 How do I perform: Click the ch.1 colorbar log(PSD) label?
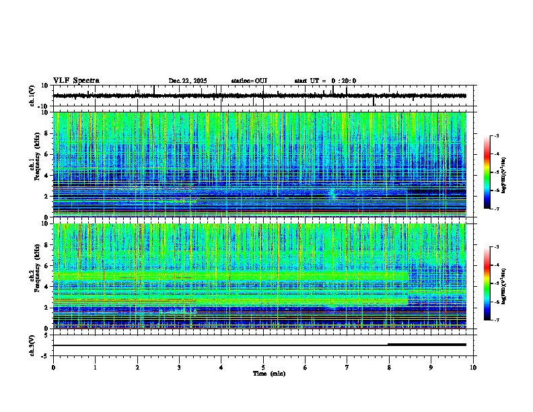tap(503, 175)
